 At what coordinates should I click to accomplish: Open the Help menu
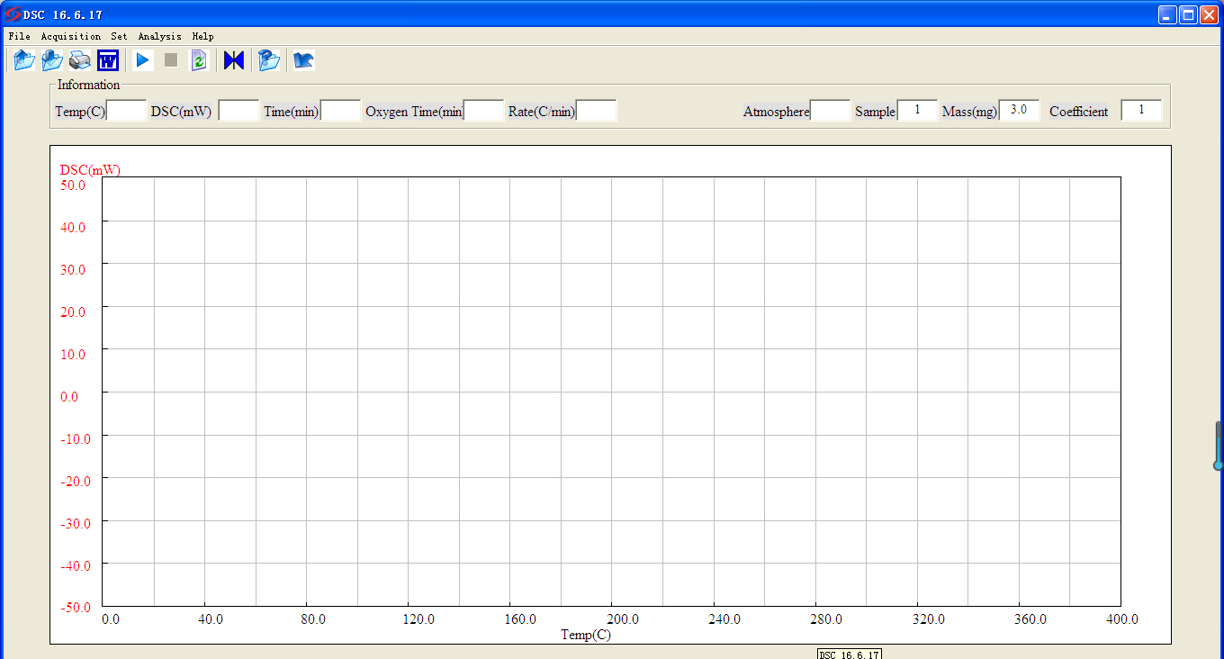click(202, 37)
